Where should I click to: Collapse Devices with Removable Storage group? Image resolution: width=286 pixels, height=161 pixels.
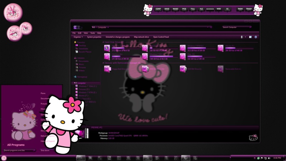click(x=103, y=63)
